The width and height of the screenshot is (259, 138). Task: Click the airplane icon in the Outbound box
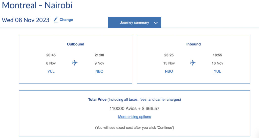(75, 63)
